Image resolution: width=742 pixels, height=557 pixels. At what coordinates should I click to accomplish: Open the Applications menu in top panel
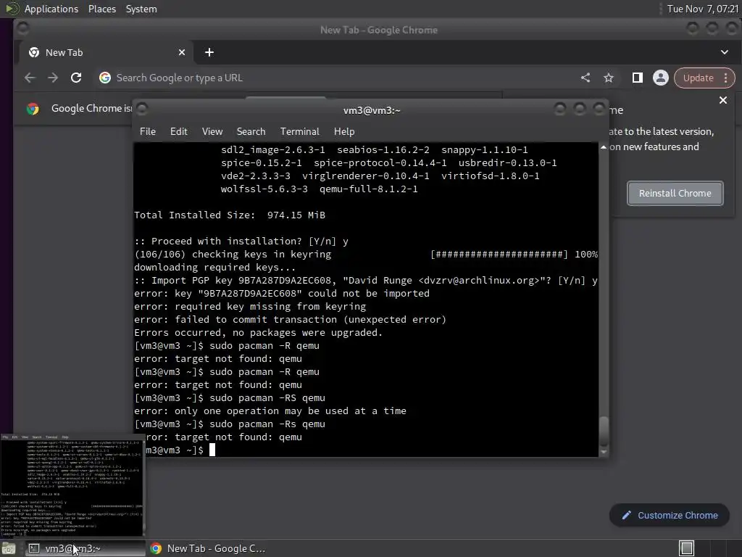[x=51, y=9]
